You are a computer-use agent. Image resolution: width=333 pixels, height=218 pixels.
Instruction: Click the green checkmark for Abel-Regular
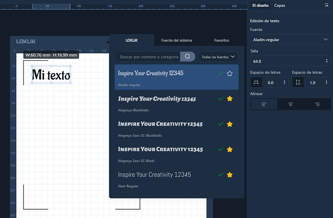pyautogui.click(x=221, y=175)
